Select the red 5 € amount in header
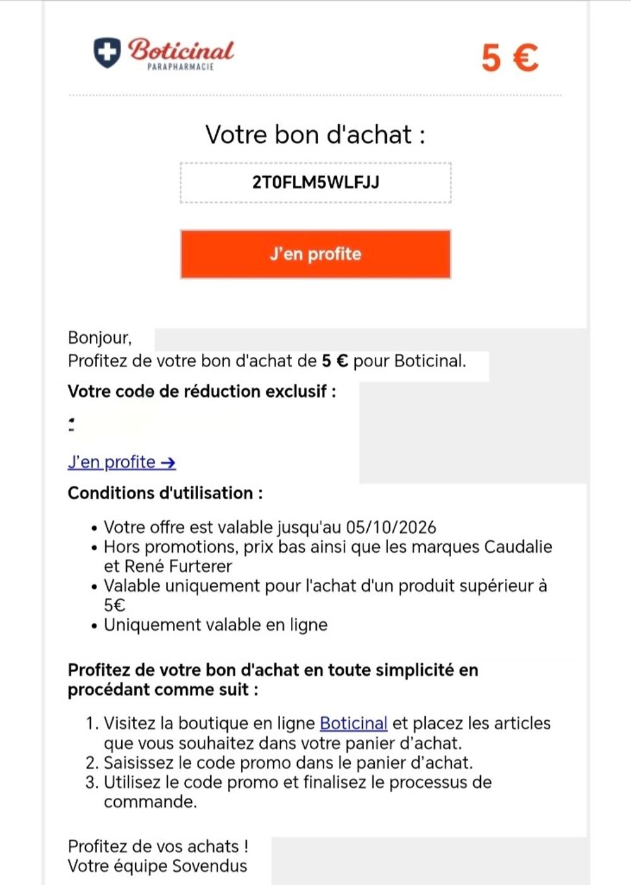 pos(510,57)
